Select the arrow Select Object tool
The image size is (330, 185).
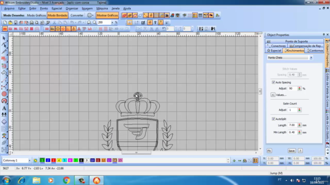(4, 38)
